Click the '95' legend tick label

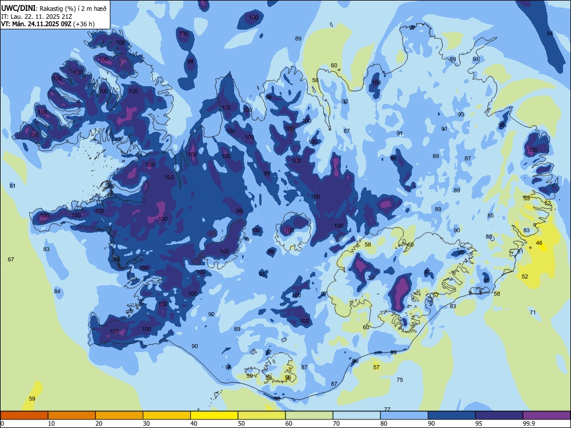tap(478, 423)
